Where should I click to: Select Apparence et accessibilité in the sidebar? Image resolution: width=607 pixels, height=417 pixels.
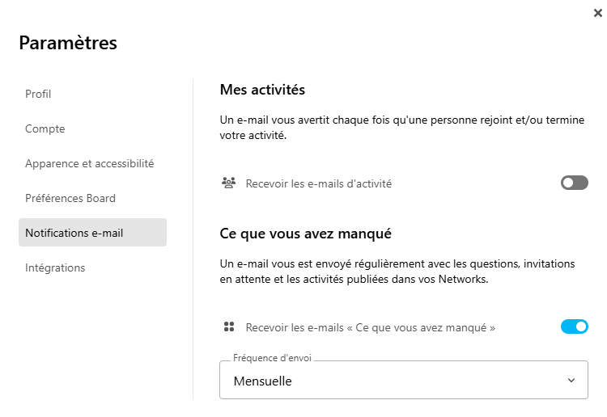89,163
